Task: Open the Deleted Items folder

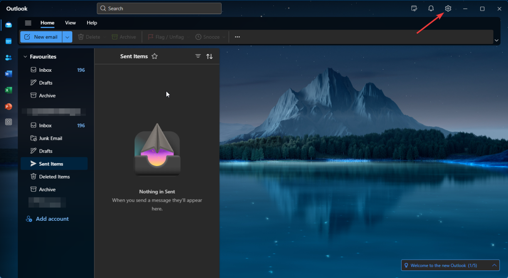Action: [x=54, y=177]
